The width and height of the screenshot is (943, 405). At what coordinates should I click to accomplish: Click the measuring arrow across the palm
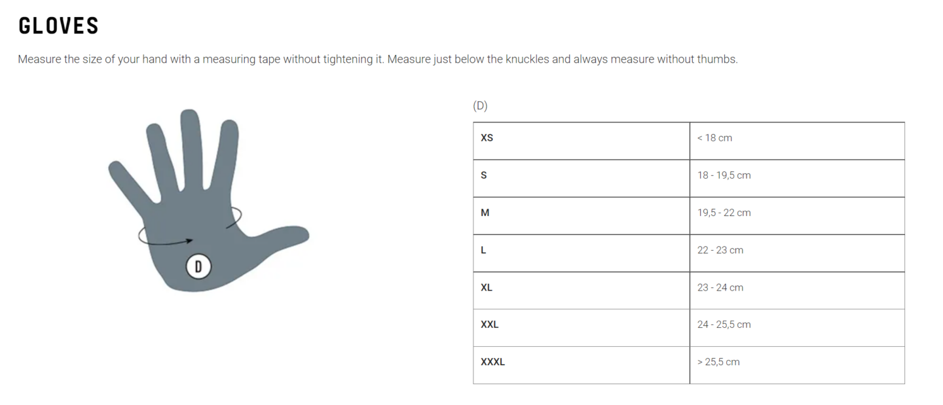coord(167,241)
